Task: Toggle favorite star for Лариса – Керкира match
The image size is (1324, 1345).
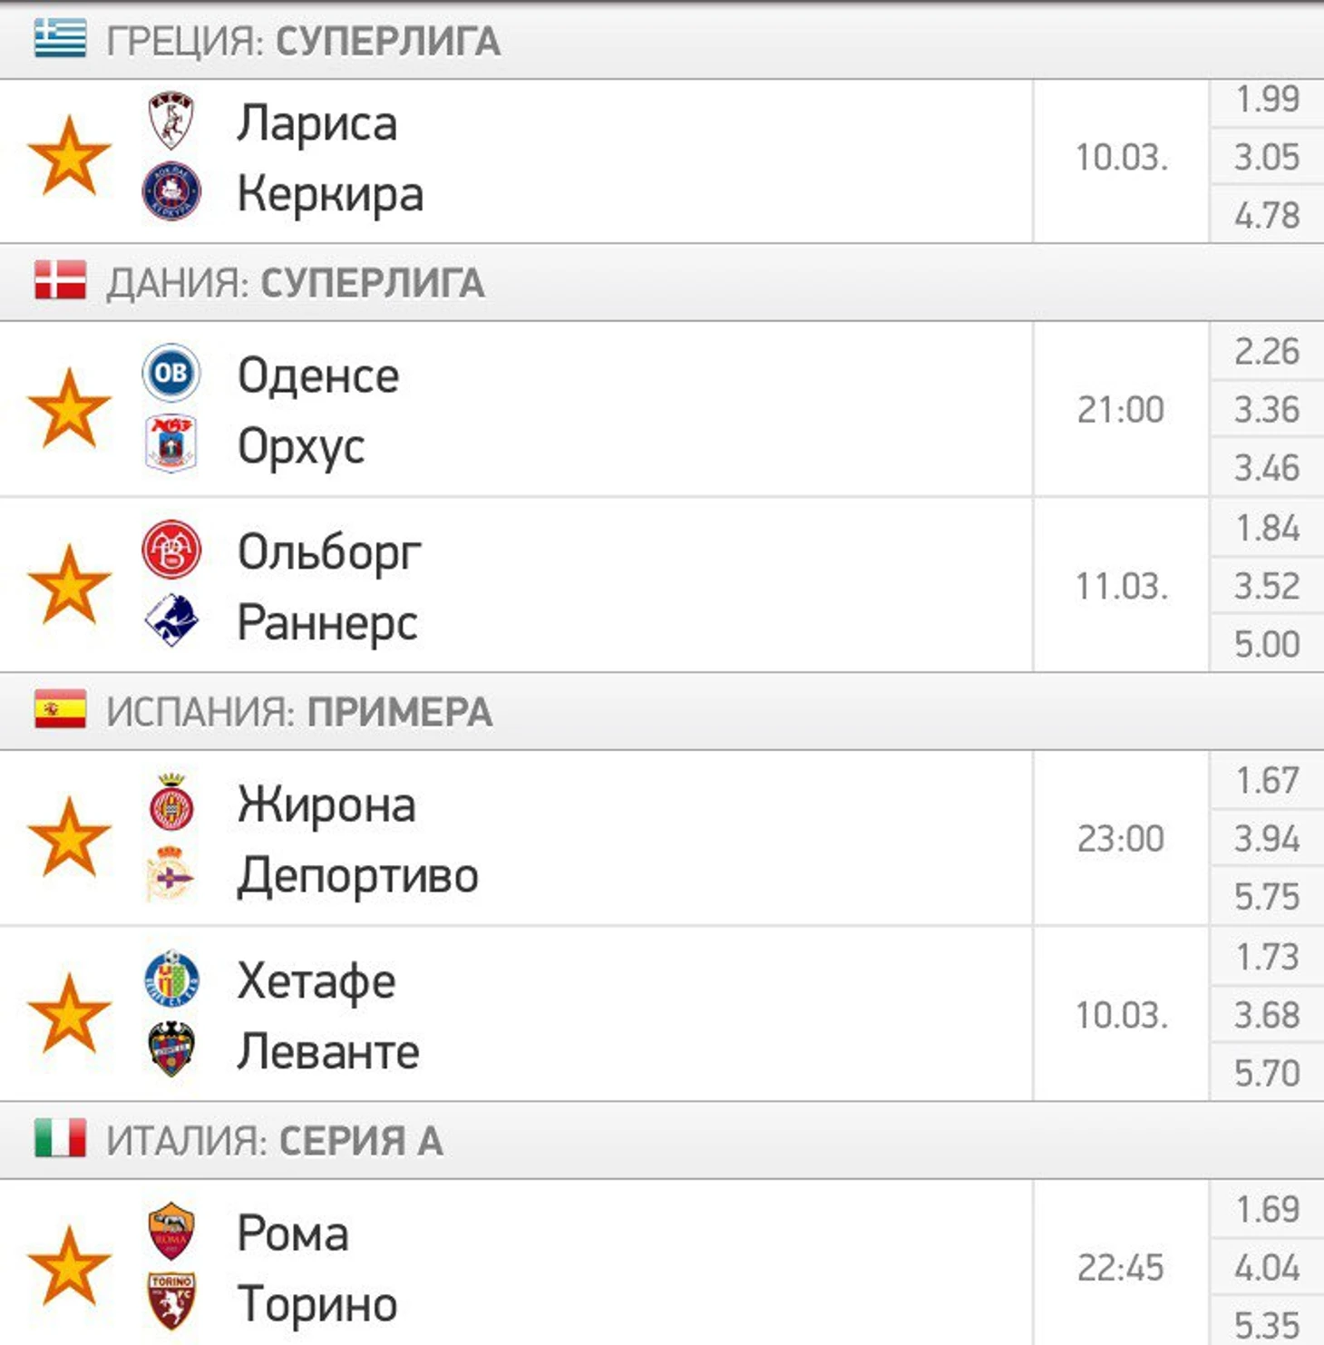Action: pos(69,157)
